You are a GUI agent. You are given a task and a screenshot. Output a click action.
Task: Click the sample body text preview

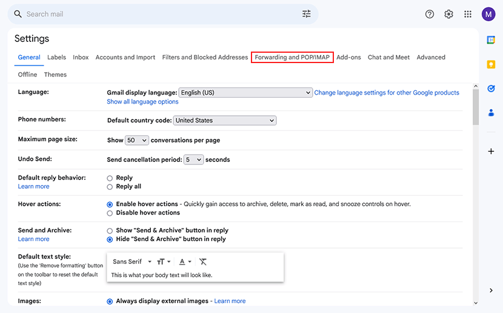click(x=162, y=275)
